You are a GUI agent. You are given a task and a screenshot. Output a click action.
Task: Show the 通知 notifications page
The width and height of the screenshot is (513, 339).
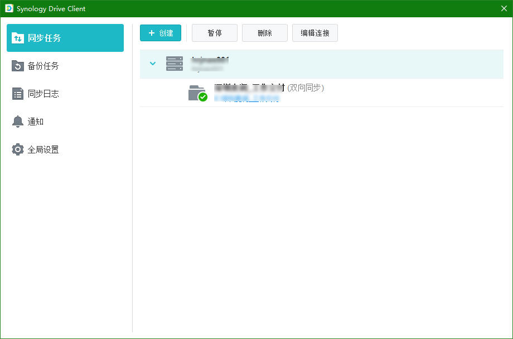click(x=65, y=122)
